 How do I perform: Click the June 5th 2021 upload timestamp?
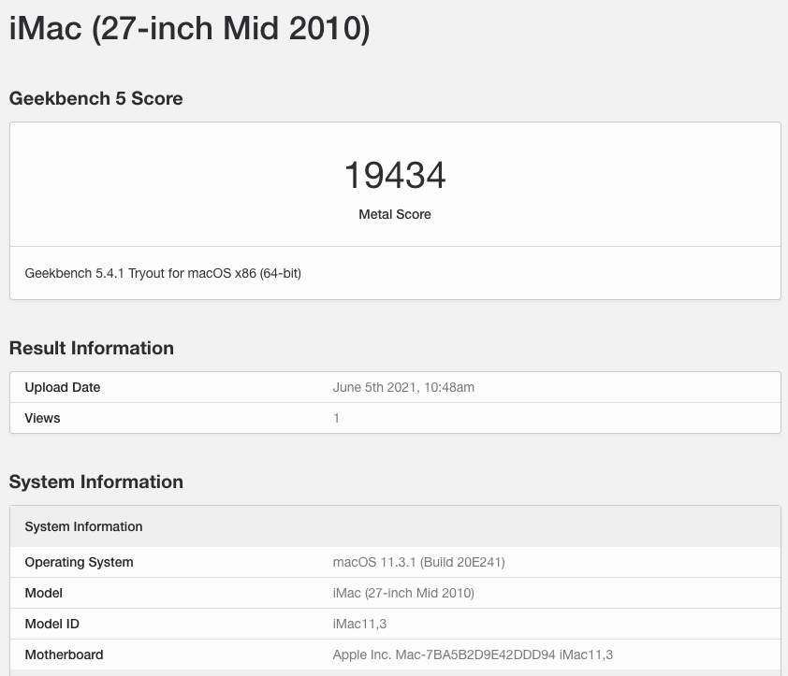tap(403, 387)
